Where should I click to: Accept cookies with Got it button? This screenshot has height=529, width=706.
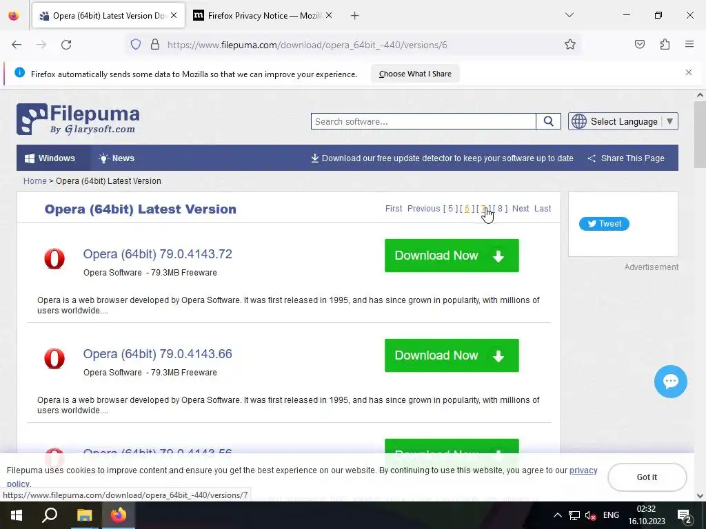[x=647, y=477]
